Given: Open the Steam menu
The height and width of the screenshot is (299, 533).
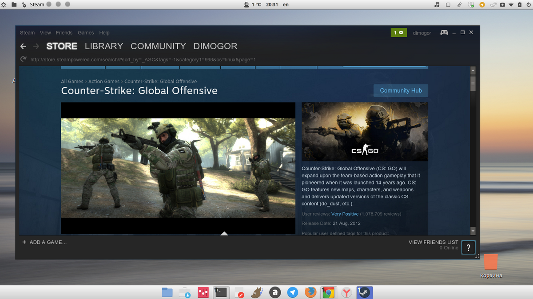Looking at the screenshot, I should (x=27, y=32).
